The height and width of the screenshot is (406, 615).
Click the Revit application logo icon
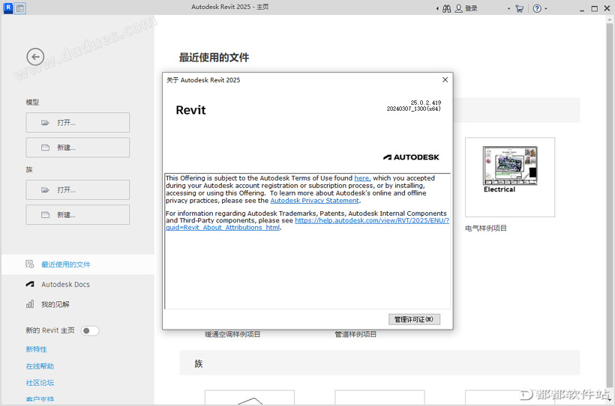7,7
